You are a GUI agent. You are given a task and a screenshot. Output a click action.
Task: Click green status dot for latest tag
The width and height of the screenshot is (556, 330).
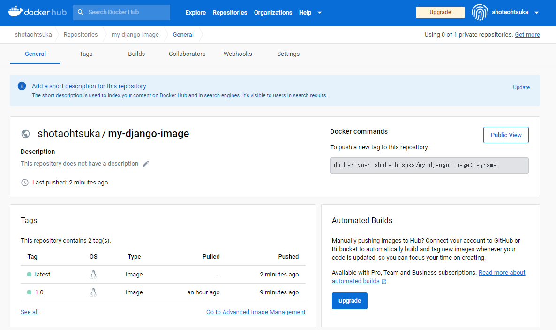[x=30, y=274]
